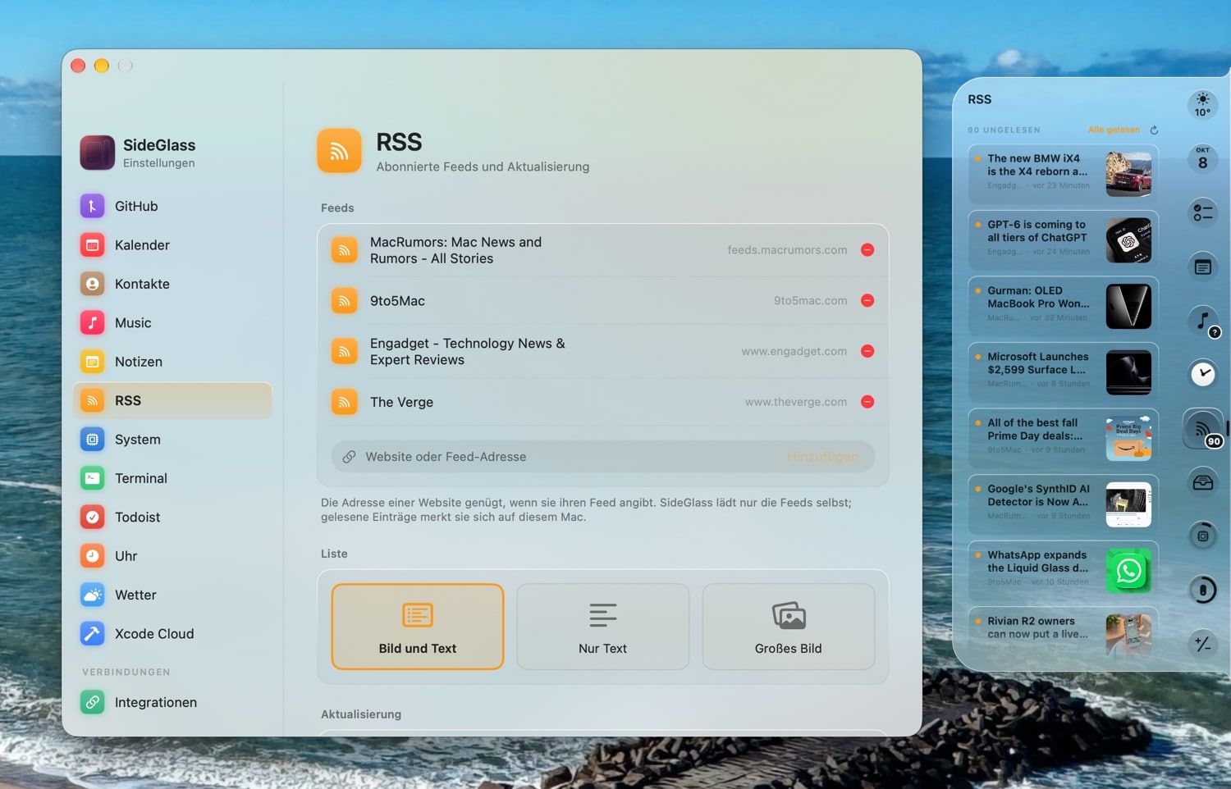This screenshot has width=1231, height=789.
Task: Go to Kalender settings in sidebar
Action: (172, 245)
